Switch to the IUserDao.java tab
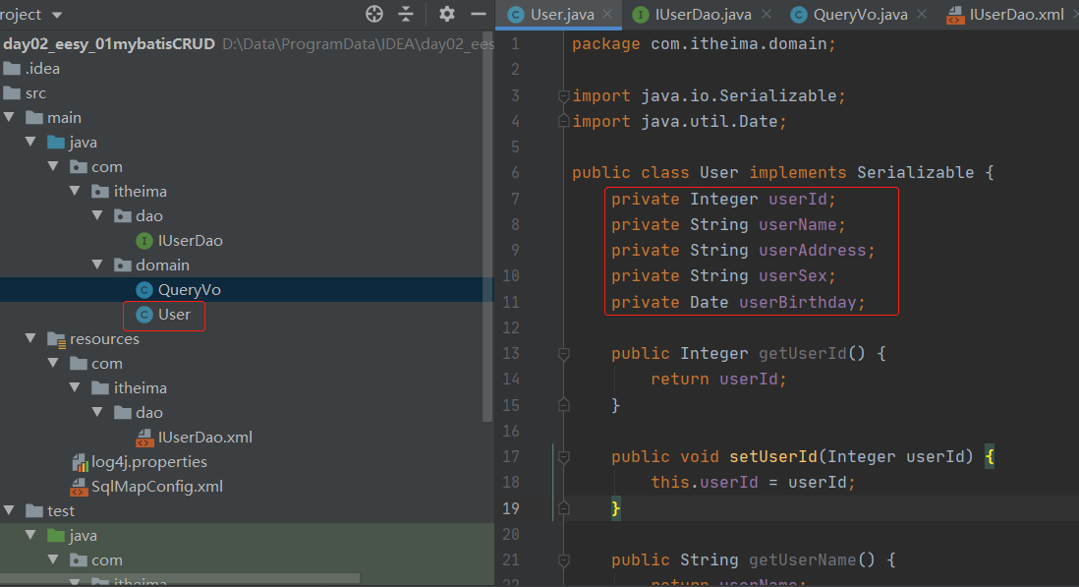1079x587 pixels. 703,15
